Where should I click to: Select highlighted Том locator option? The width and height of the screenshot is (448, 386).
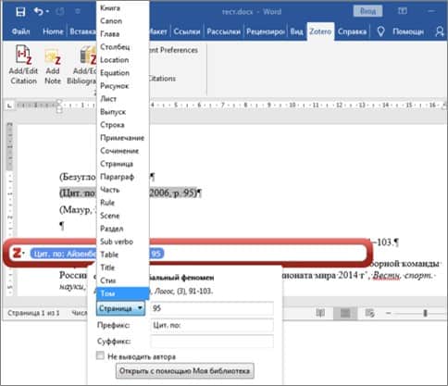(123, 293)
